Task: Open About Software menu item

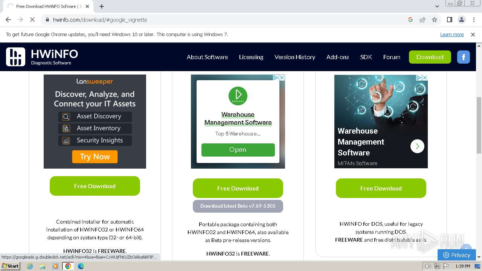Action: coord(207,57)
